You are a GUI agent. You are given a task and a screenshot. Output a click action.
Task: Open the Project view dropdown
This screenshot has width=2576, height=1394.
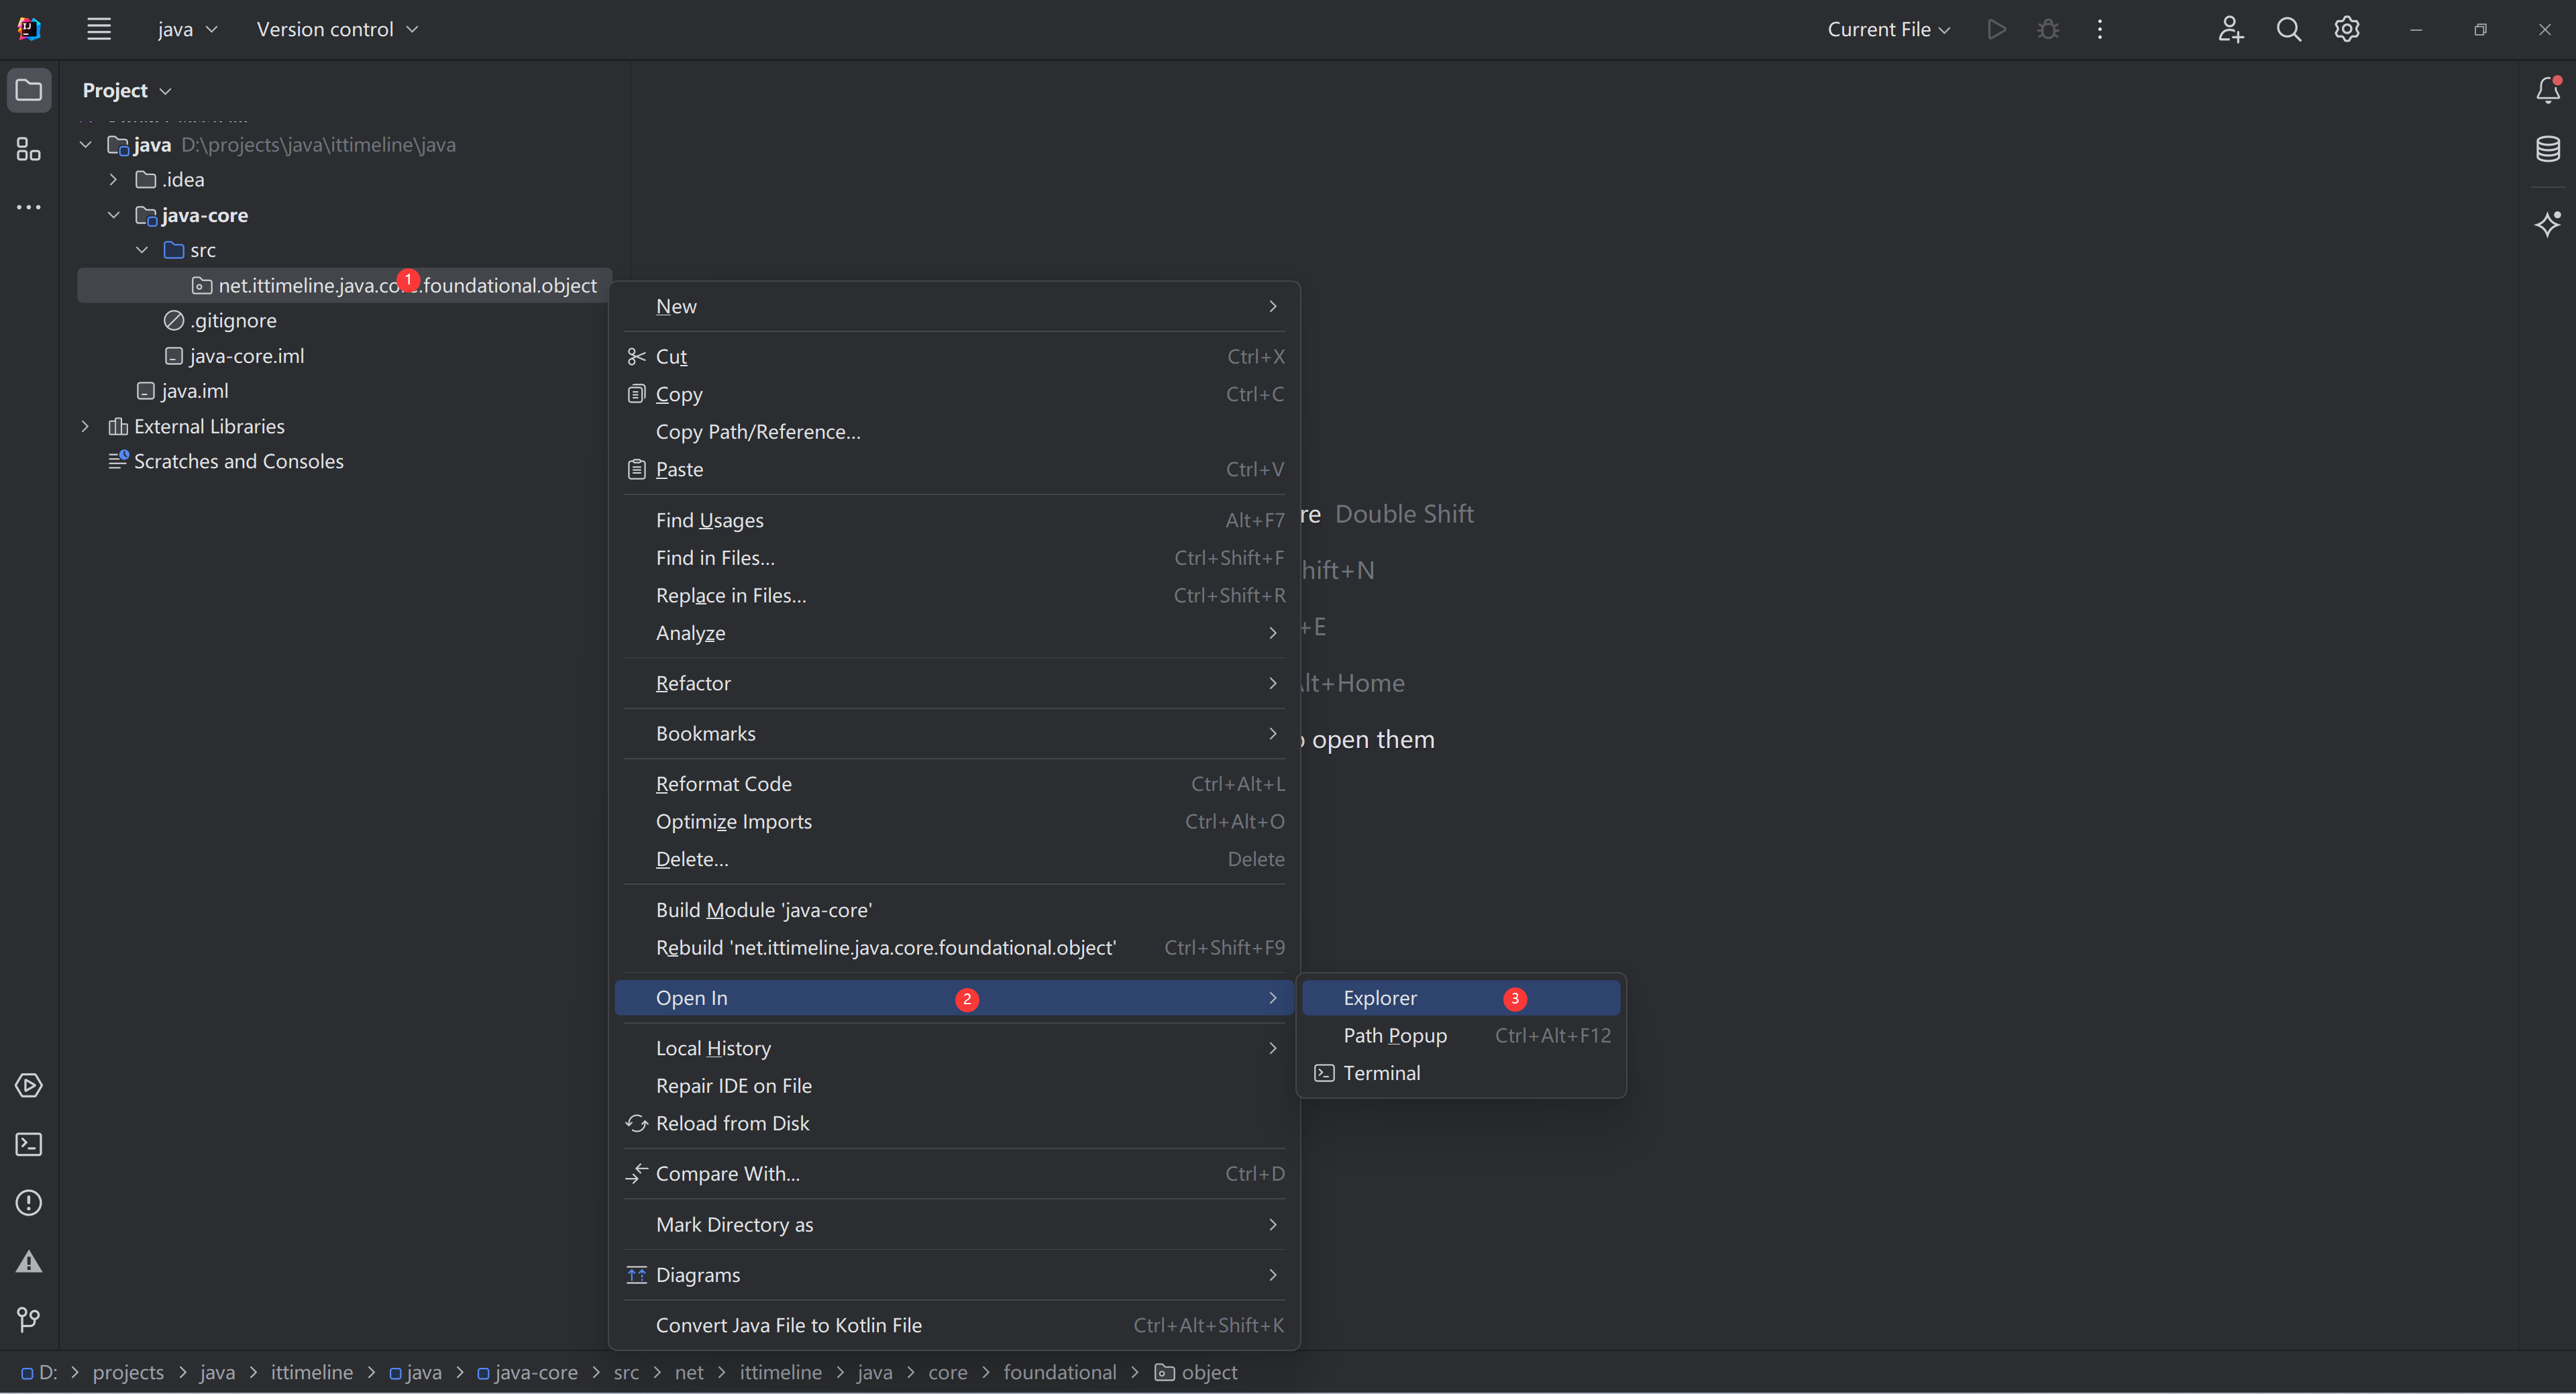coord(127,90)
